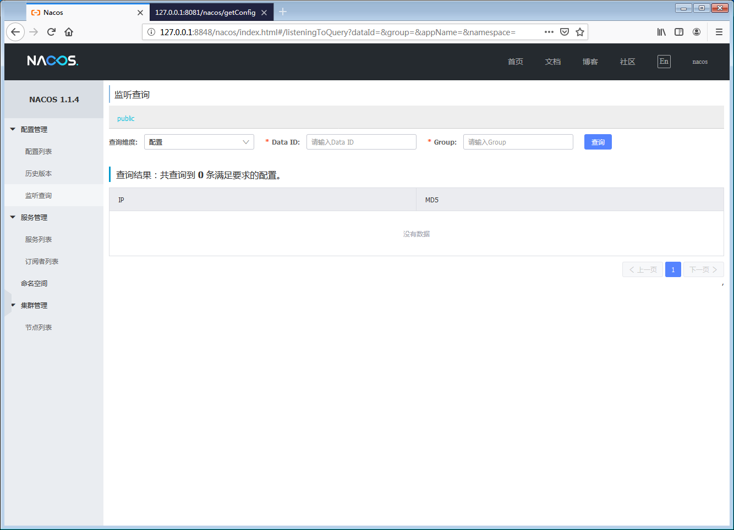The height and width of the screenshot is (530, 734).
Task: Collapse sidebar using the edge handle
Action: coord(8,303)
